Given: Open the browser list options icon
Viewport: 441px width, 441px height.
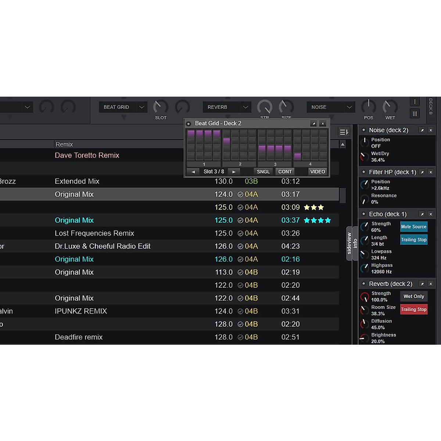Looking at the screenshot, I should coord(344,132).
